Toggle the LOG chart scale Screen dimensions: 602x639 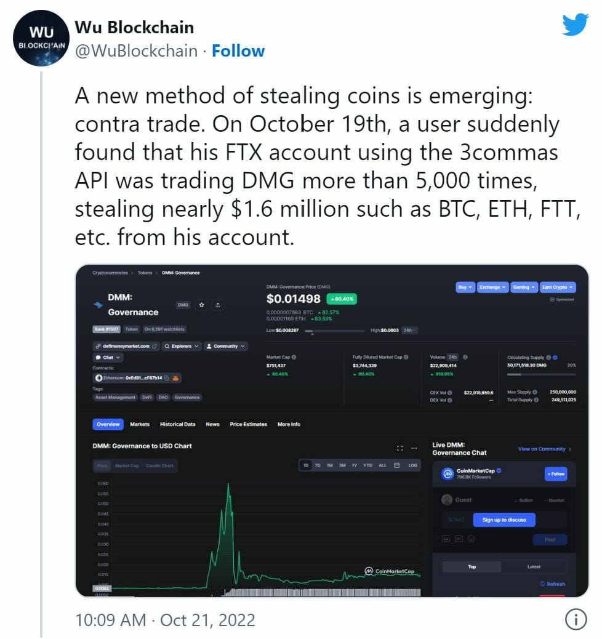[x=412, y=465]
